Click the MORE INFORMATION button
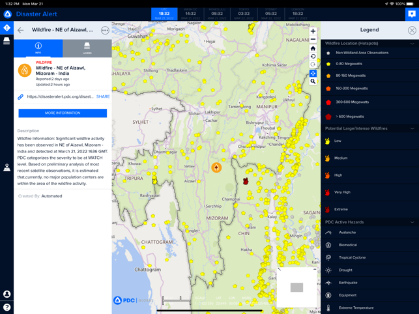Viewport: 419px width, 314px height. [63, 113]
